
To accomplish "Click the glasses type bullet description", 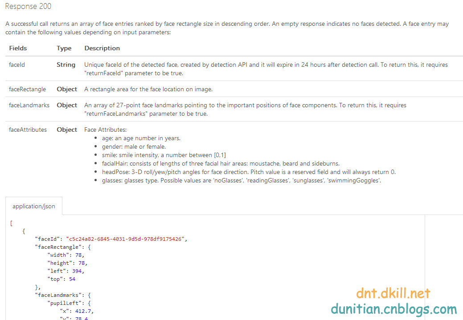I will tap(242, 180).
